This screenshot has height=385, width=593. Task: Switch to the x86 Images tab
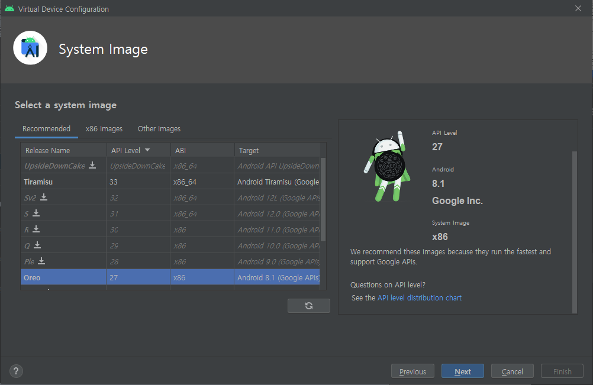(104, 129)
